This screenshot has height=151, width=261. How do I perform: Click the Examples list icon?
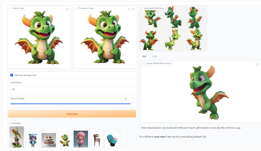11,123
